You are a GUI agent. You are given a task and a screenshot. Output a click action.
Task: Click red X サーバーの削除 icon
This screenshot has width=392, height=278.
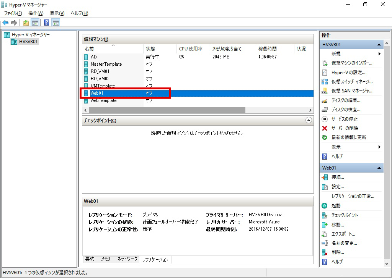(x=325, y=128)
